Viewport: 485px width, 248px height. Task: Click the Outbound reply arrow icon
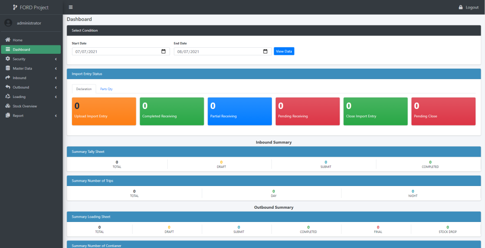(8, 87)
